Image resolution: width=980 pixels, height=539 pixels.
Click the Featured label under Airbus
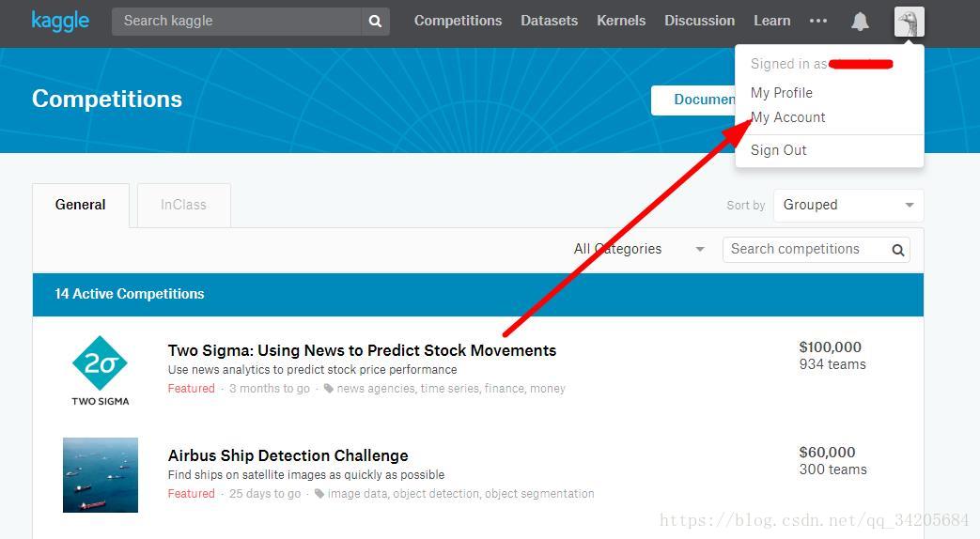point(192,493)
